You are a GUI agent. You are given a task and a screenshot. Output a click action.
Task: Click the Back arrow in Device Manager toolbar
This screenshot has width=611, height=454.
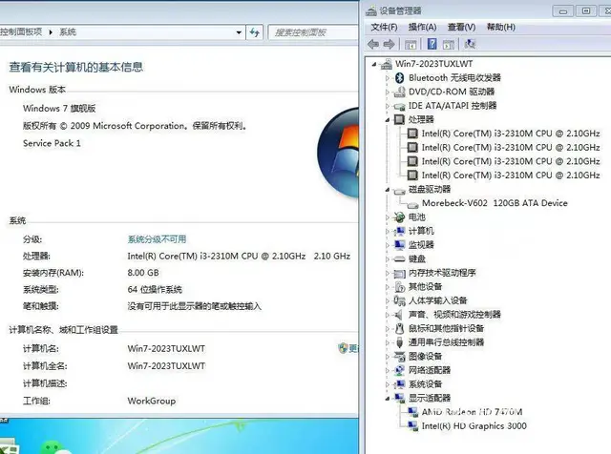click(x=373, y=44)
